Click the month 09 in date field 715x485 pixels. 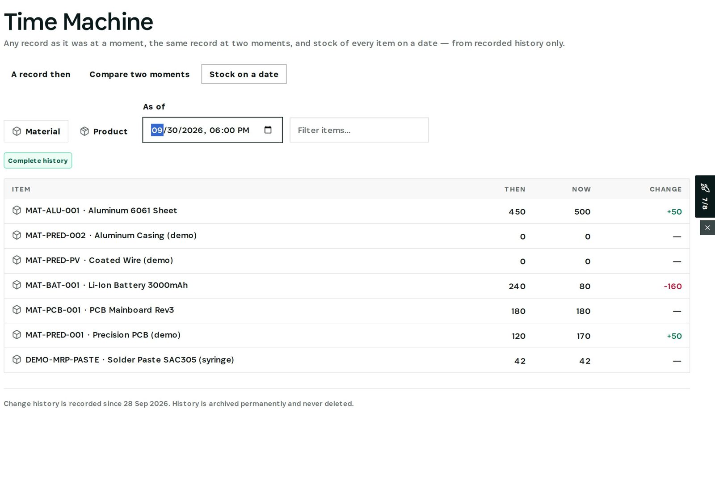tap(157, 130)
